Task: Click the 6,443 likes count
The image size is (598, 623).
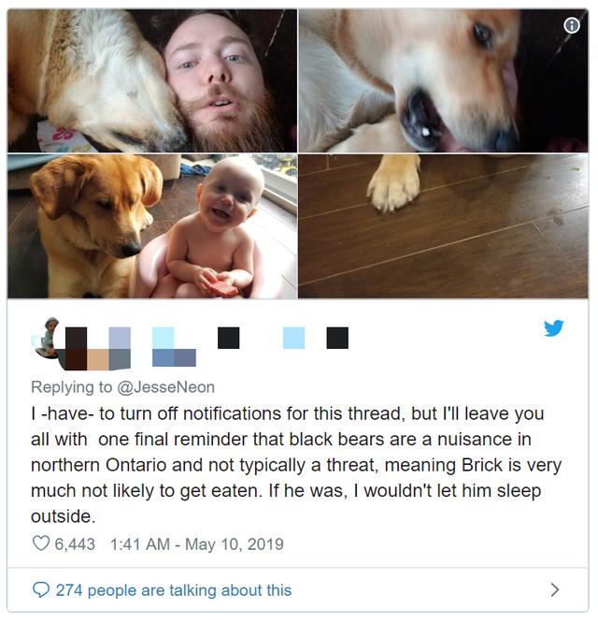Action: [75, 543]
